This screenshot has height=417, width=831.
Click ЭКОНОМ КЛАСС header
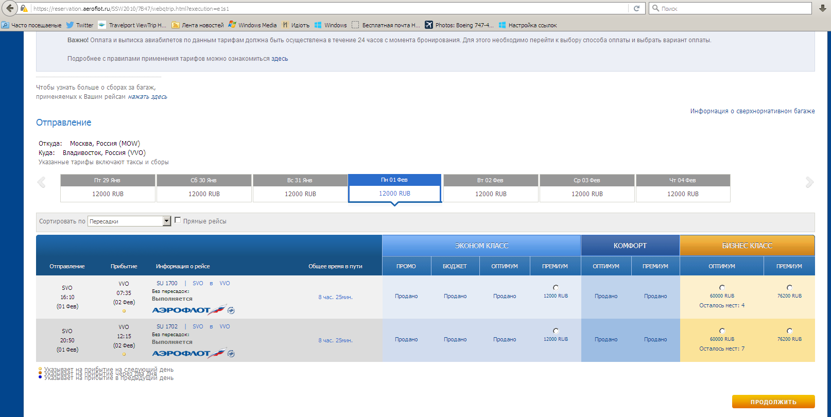click(481, 246)
